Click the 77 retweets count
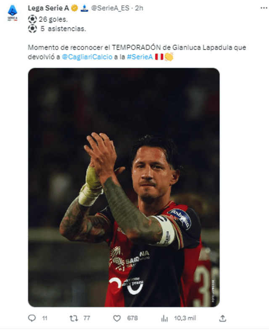Image resolution: width=269 pixels, height=330 pixels. tap(87, 318)
